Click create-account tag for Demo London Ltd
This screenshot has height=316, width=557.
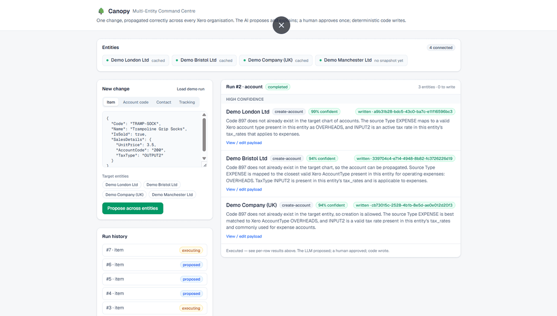pyautogui.click(x=289, y=112)
